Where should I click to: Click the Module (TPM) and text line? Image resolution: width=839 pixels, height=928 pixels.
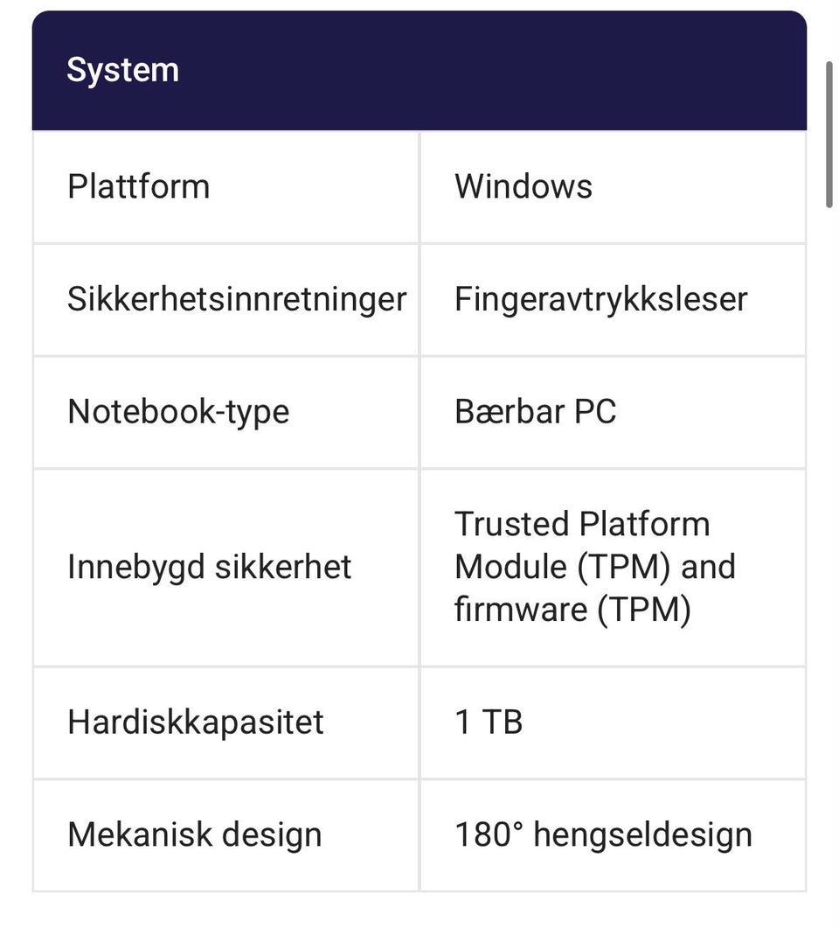click(x=595, y=567)
